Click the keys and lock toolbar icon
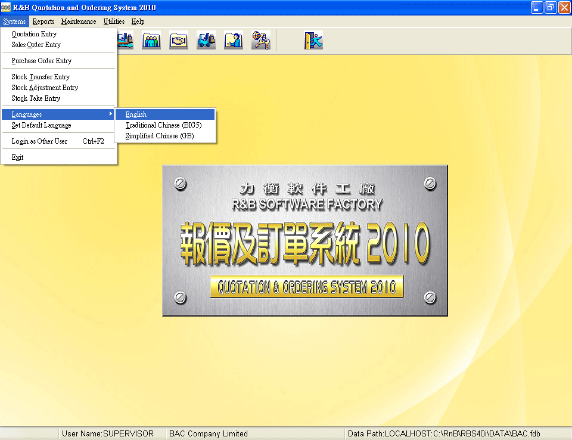Viewport: 572px width, 440px height. 261,40
